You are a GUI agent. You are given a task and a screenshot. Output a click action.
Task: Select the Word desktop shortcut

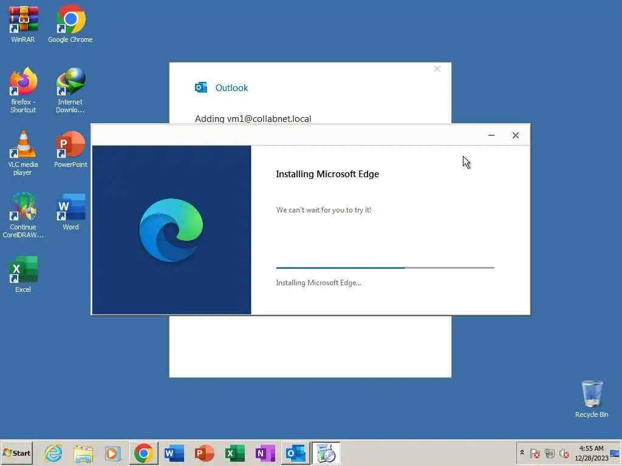(x=70, y=212)
